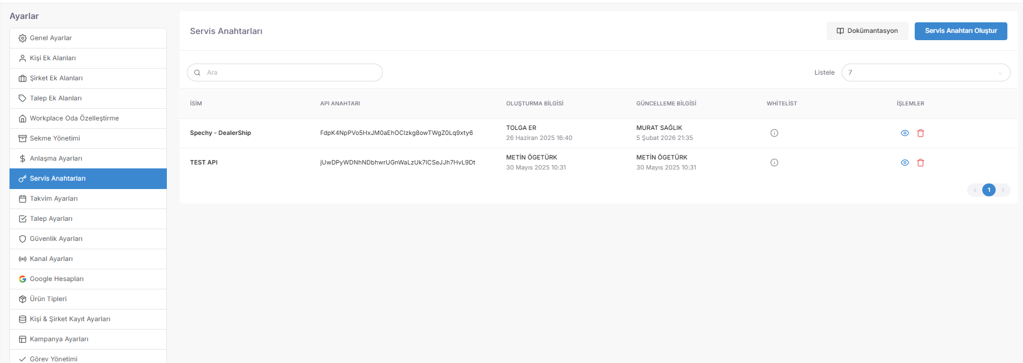
Task: Click the tag icon beside Talep Ek Alanları
Action: [22, 99]
